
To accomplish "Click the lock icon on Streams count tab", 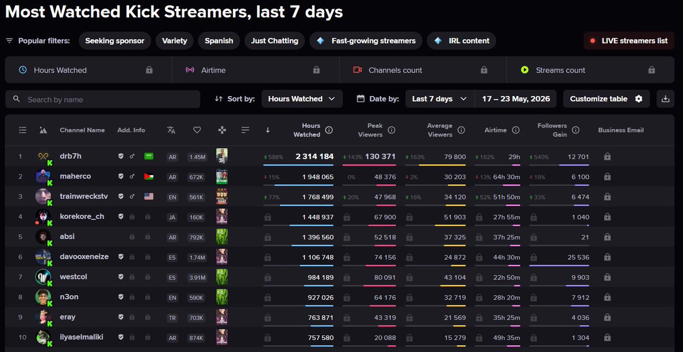I will coord(651,70).
